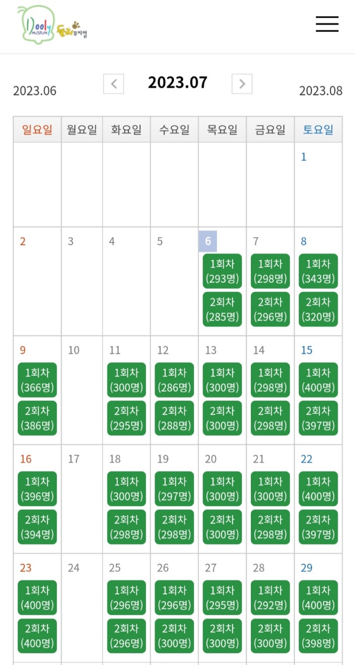Click the Dooly Museum logo
This screenshot has width=355, height=665.
pos(52,23)
